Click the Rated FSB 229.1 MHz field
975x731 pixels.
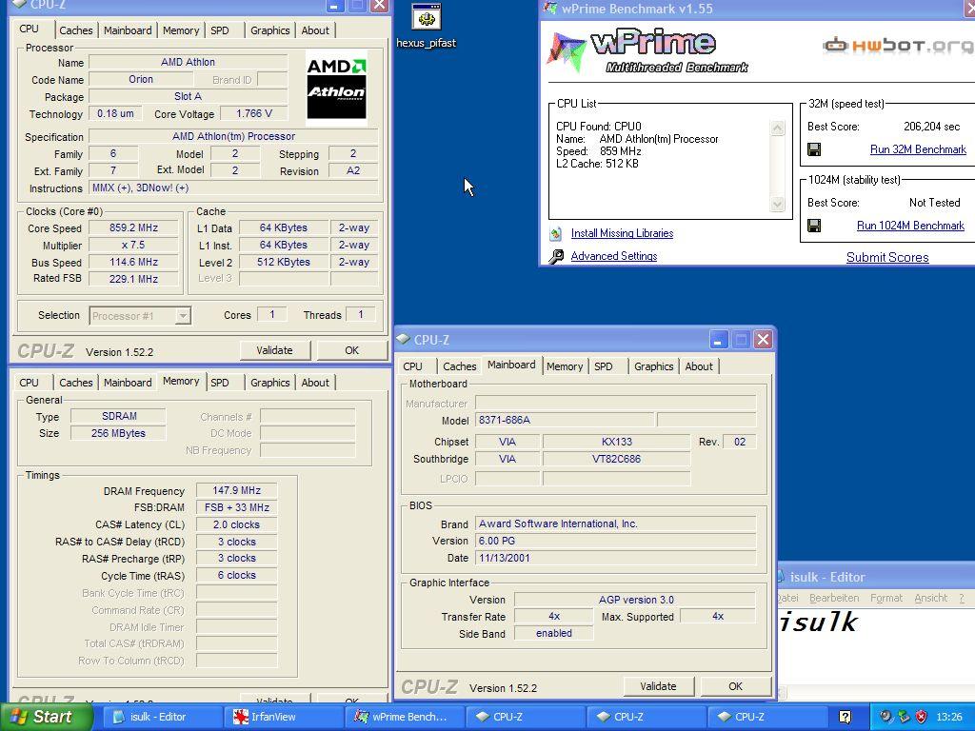[x=133, y=279]
